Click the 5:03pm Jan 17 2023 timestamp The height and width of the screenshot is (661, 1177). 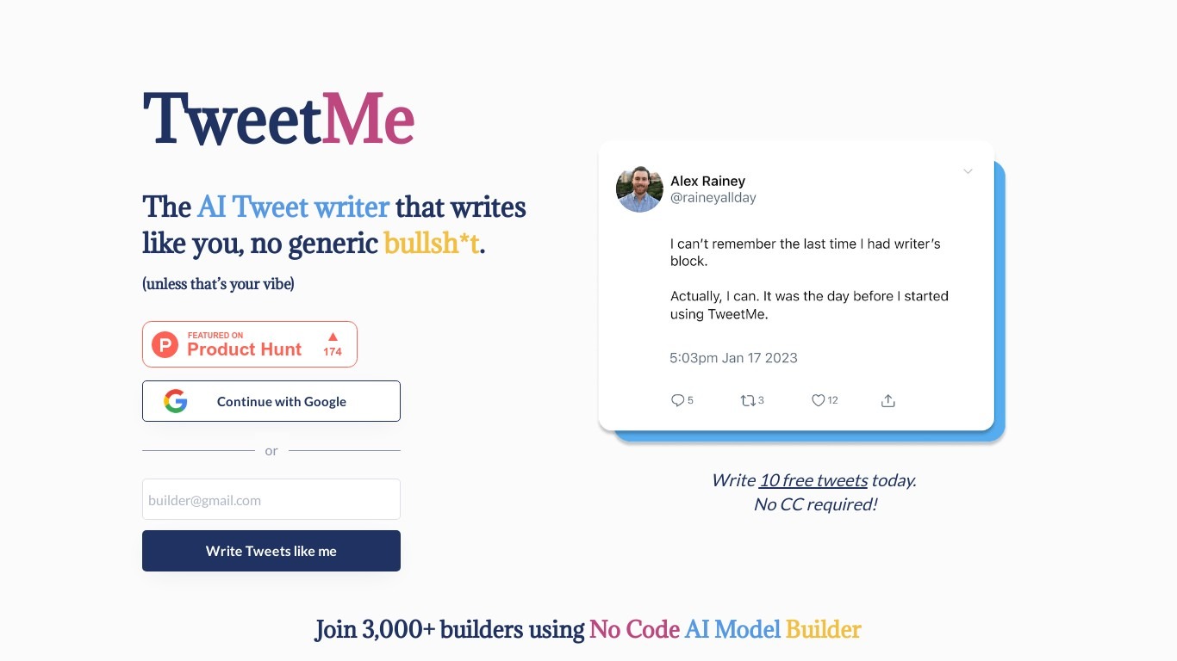[733, 357]
